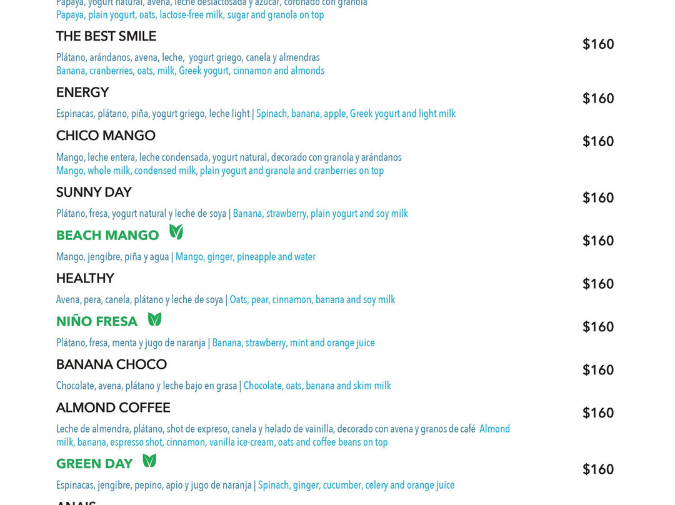Click "Oats, pear, cinnamon, banana and soy milk" text
675x505 pixels.
(x=312, y=299)
